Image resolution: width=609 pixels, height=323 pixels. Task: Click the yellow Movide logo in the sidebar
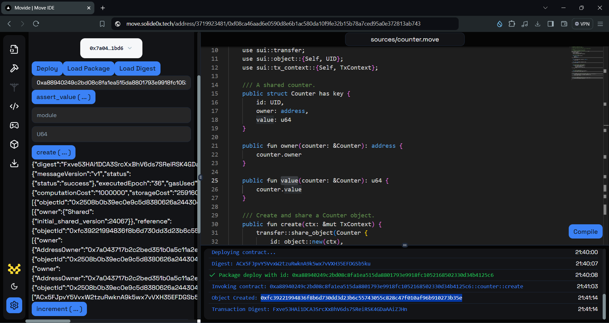(14, 269)
